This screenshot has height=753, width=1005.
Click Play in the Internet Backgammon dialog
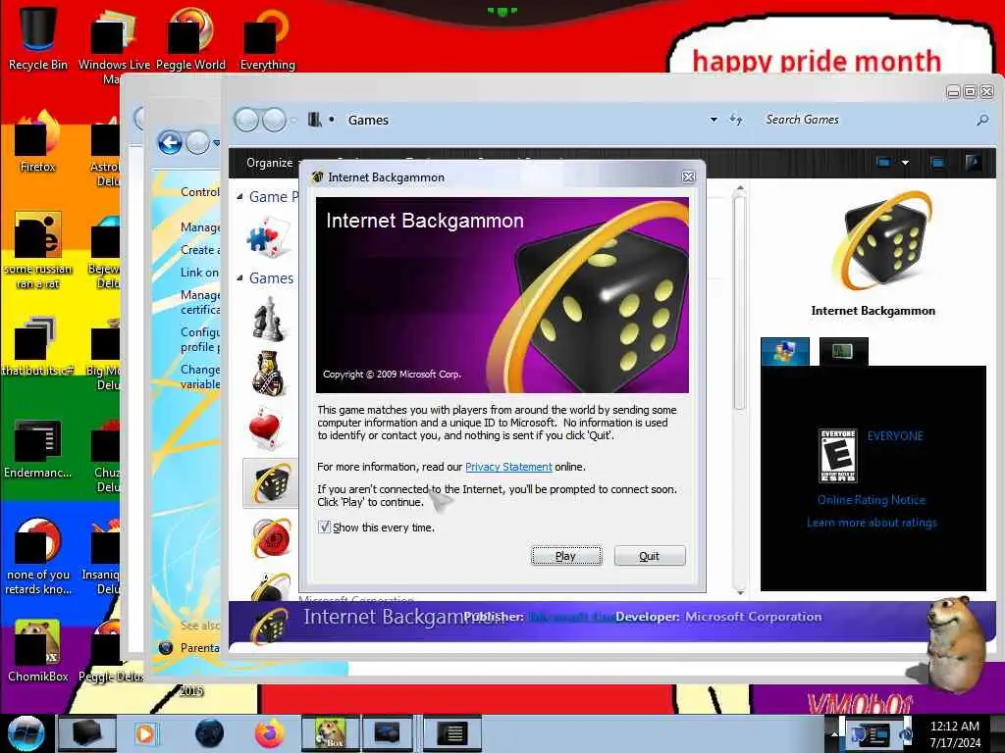coord(566,556)
